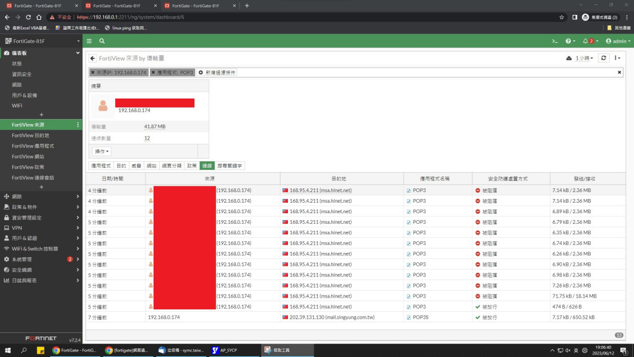Click the refresh icon beside time range
The image size is (634, 357).
point(603,58)
